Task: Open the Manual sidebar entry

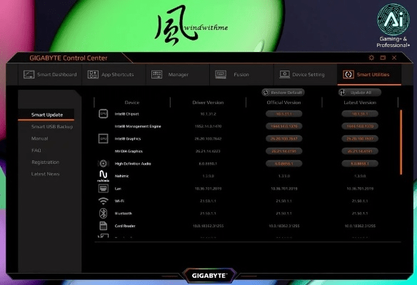Action: point(39,138)
